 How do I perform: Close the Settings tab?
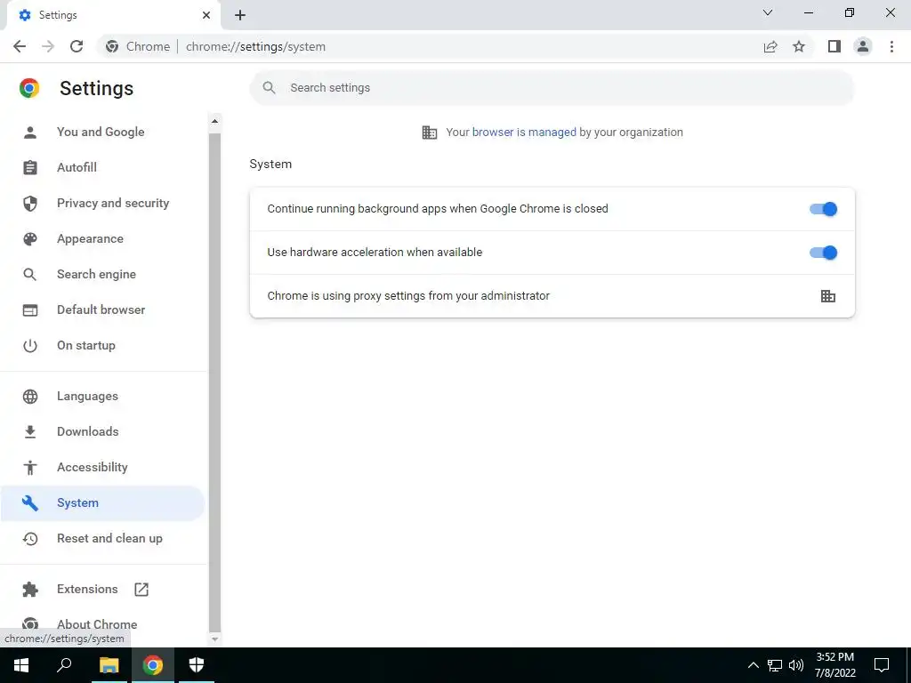[206, 15]
